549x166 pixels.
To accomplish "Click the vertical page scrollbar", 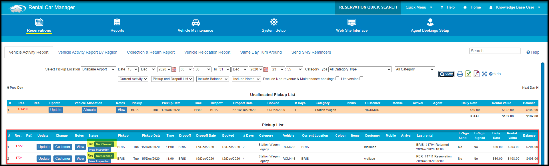I will (543, 114).
